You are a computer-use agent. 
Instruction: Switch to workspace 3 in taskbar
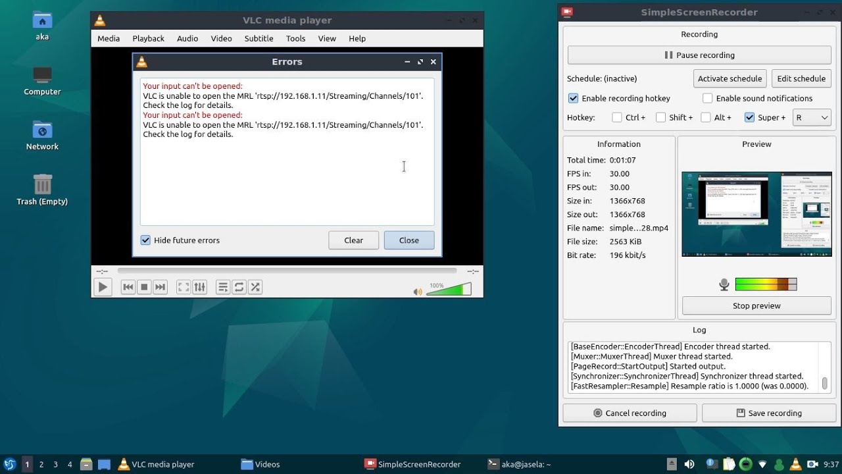[x=55, y=464]
